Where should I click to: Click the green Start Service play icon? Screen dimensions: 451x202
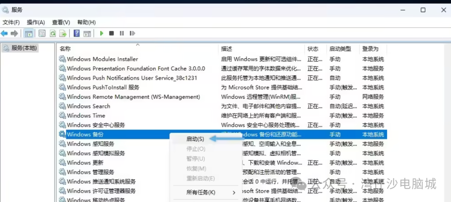[x=101, y=33]
